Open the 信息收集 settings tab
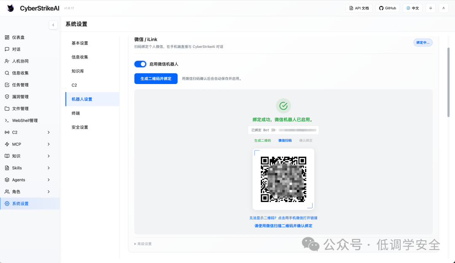 tap(92, 57)
